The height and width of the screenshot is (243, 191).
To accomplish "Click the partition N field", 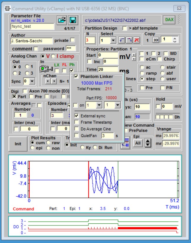I will pos(90,40).
